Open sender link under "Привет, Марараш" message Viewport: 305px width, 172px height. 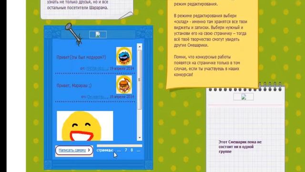[97, 97]
